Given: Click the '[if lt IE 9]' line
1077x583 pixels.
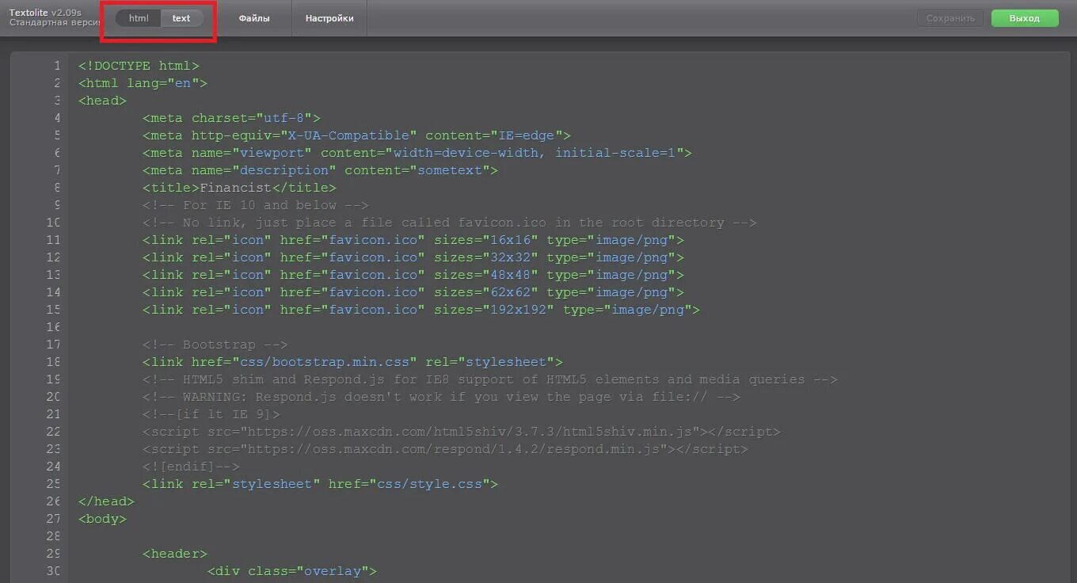Looking at the screenshot, I should [211, 414].
